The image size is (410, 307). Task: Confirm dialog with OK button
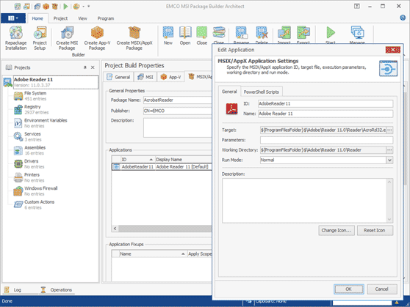point(348,289)
